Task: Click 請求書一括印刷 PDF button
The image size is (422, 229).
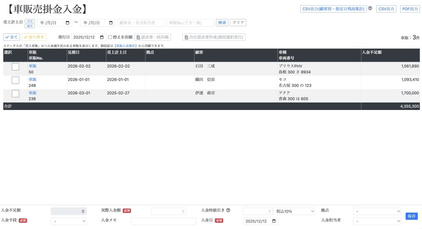Action: coord(152,37)
